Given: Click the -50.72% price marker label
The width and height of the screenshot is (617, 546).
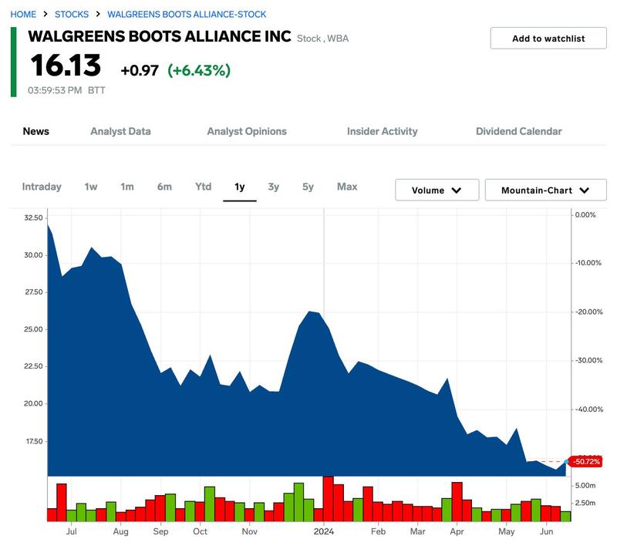Looking at the screenshot, I should click(586, 461).
